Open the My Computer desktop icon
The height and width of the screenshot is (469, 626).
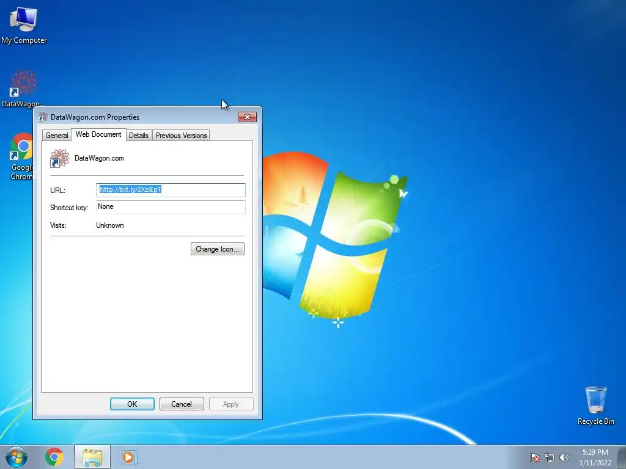(24, 24)
